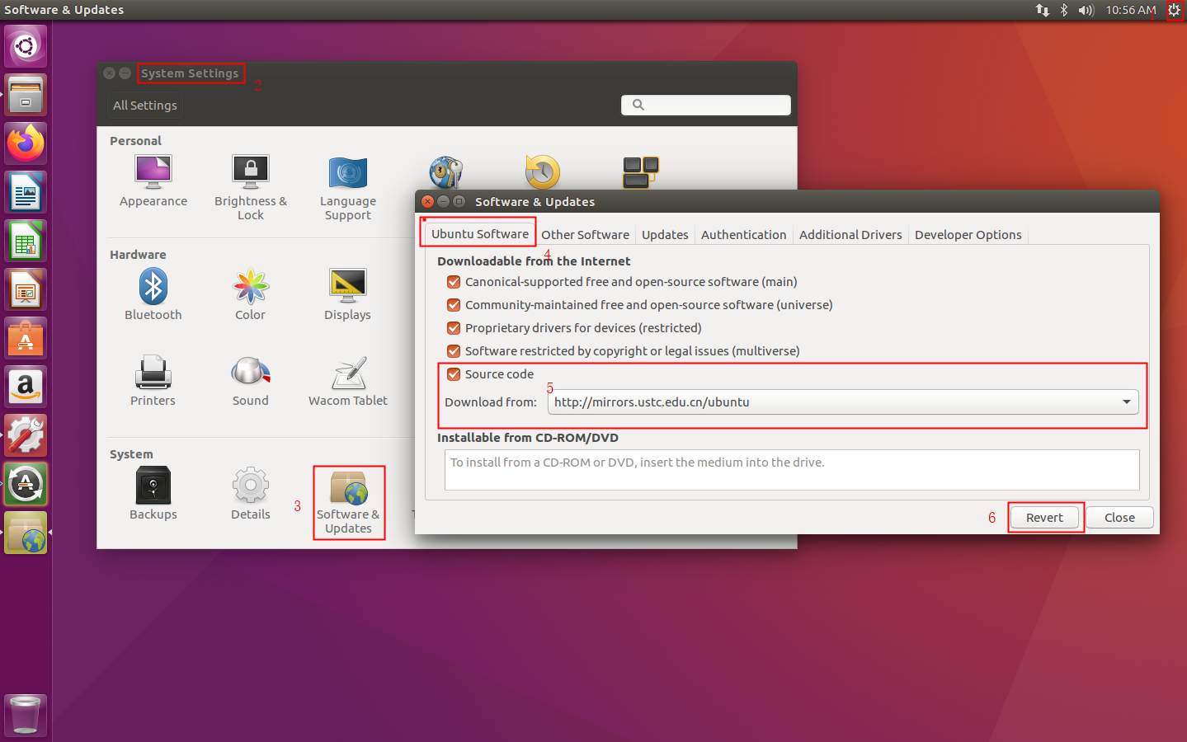This screenshot has height=742, width=1187.
Task: Open LibreOffice Writer from the launcher
Action: click(x=26, y=192)
